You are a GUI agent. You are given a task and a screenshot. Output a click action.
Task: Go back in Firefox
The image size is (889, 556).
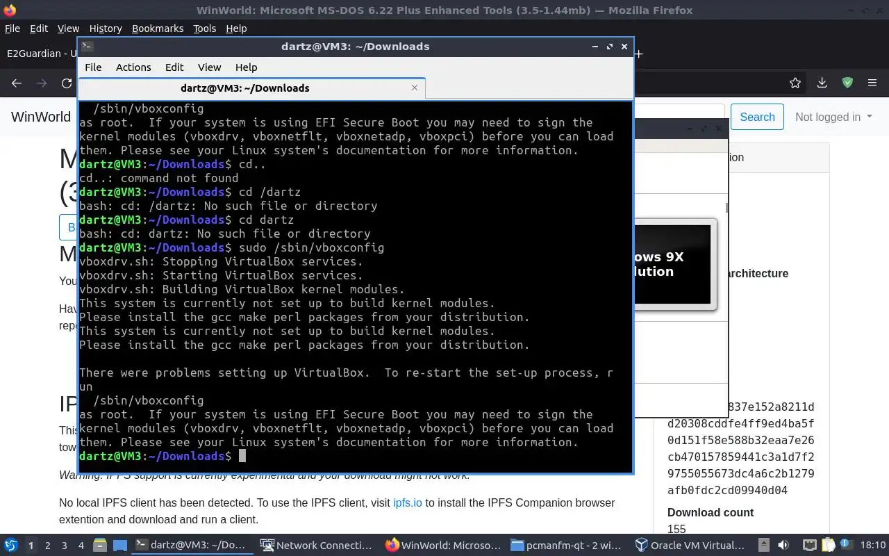[17, 83]
